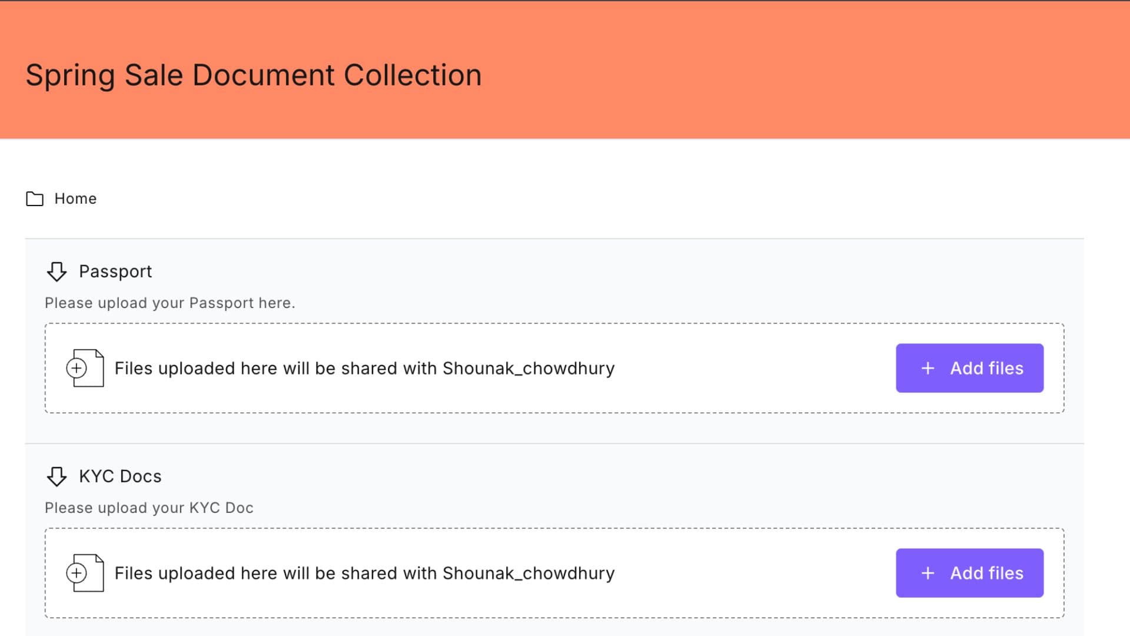
Task: Click plus icon in Passport's Add files button
Action: pyautogui.click(x=928, y=369)
